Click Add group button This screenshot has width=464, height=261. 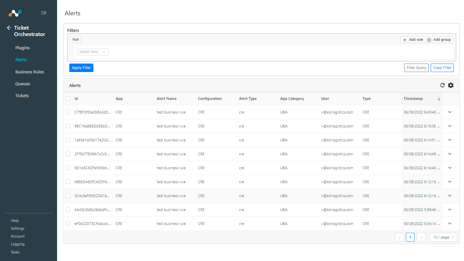439,40
